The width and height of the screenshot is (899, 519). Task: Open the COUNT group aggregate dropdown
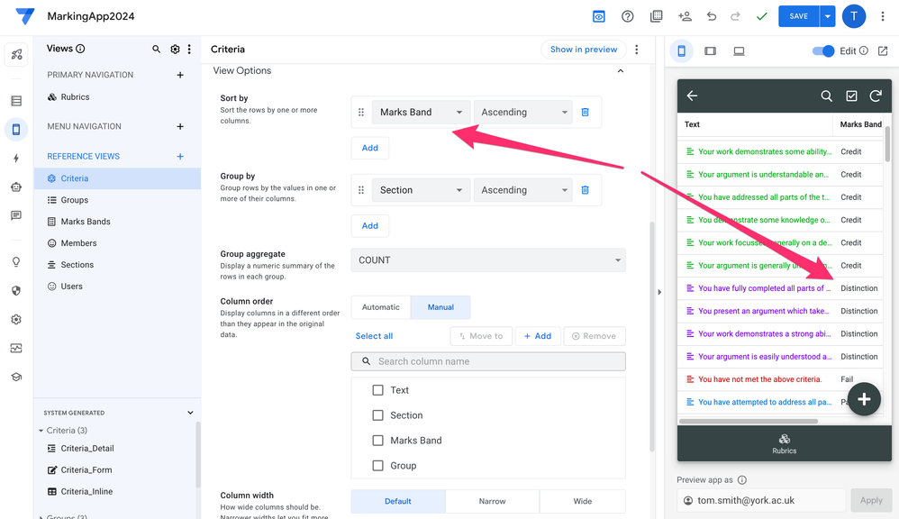[488, 260]
